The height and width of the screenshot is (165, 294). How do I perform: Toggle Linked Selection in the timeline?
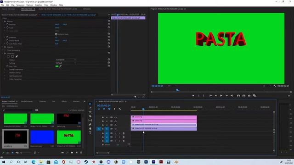[109, 109]
